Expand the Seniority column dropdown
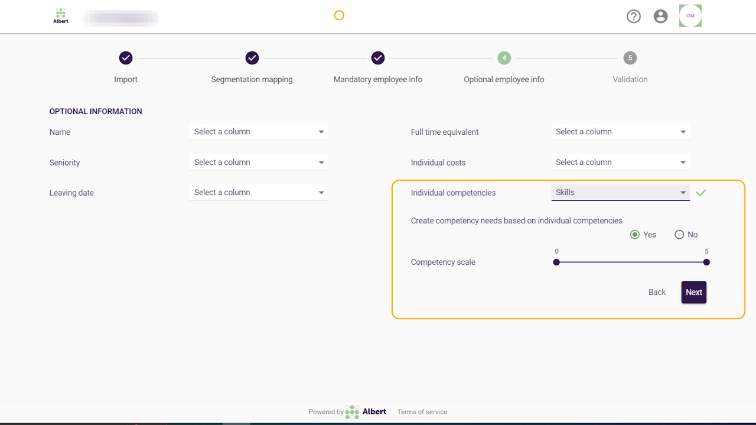This screenshot has width=756, height=425. [259, 163]
